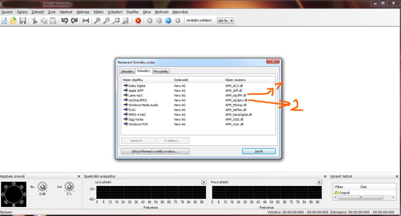
Task: Switch to the Převodníky tab
Action: 161,71
